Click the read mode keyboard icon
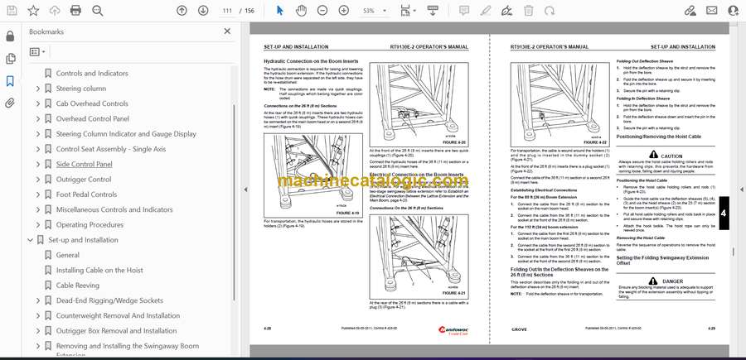This screenshot has width=746, height=360. (433, 11)
